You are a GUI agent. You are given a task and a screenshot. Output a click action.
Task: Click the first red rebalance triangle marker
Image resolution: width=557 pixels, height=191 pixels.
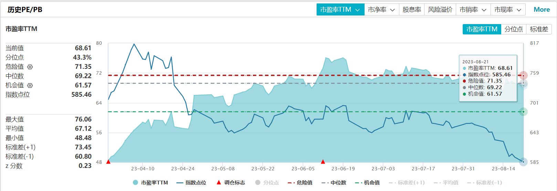(x=108, y=161)
